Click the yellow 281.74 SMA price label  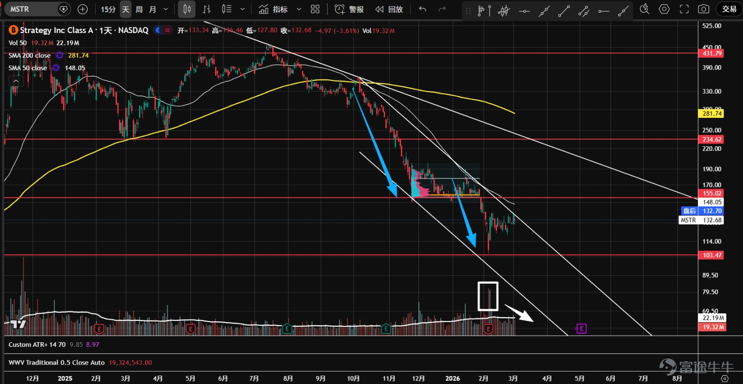coord(711,114)
